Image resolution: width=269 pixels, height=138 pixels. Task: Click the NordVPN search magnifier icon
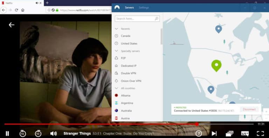157,19
